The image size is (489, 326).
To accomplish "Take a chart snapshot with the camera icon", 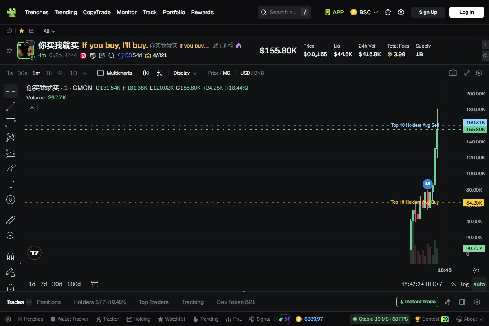I will point(453,73).
